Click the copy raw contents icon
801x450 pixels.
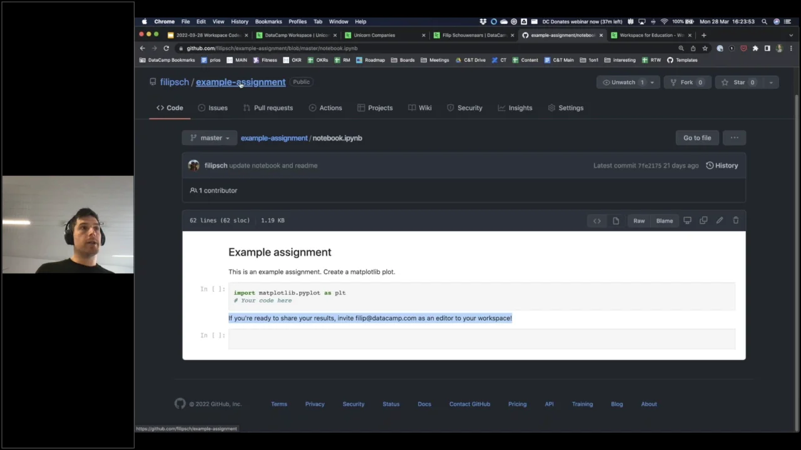click(x=703, y=221)
